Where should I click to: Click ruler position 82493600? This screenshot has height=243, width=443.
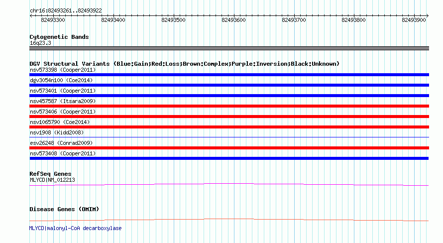point(233,20)
